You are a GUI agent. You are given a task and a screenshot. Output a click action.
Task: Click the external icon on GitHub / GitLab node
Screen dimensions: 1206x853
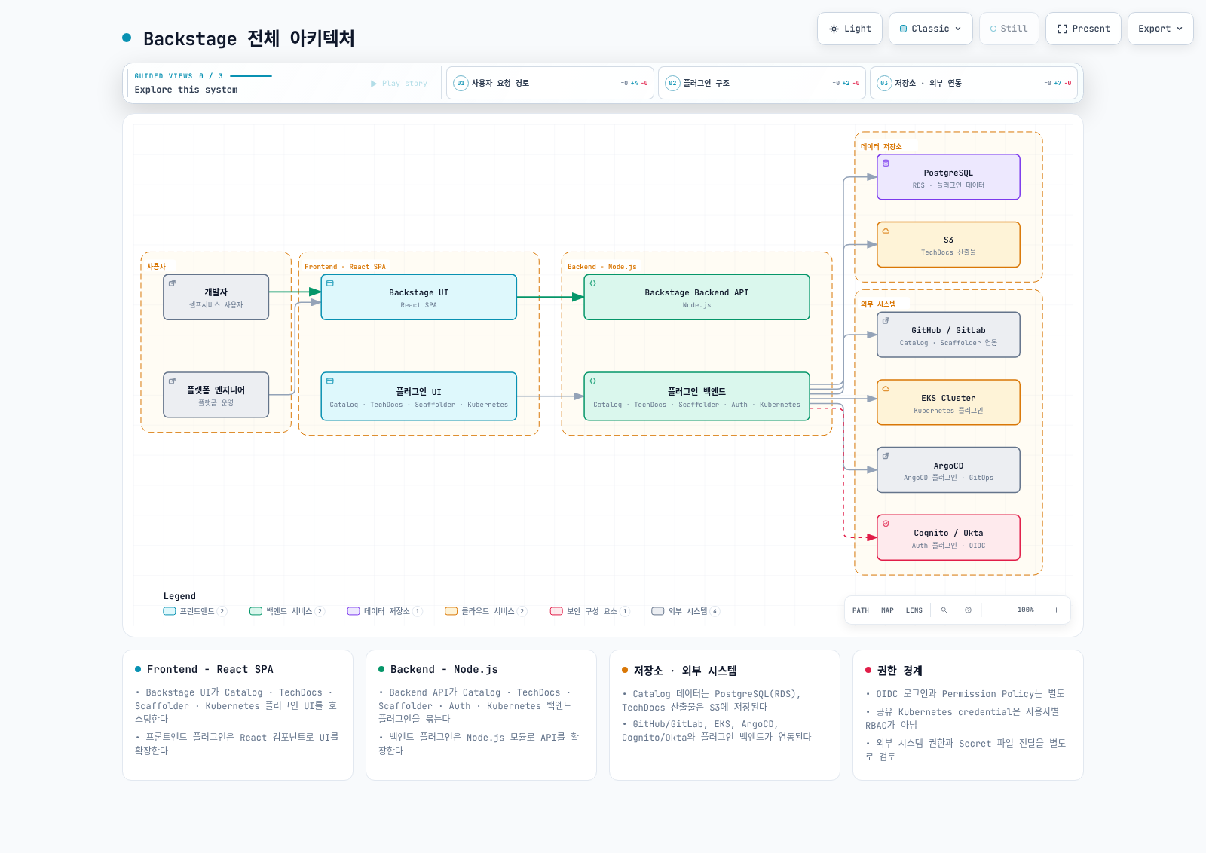(x=886, y=321)
